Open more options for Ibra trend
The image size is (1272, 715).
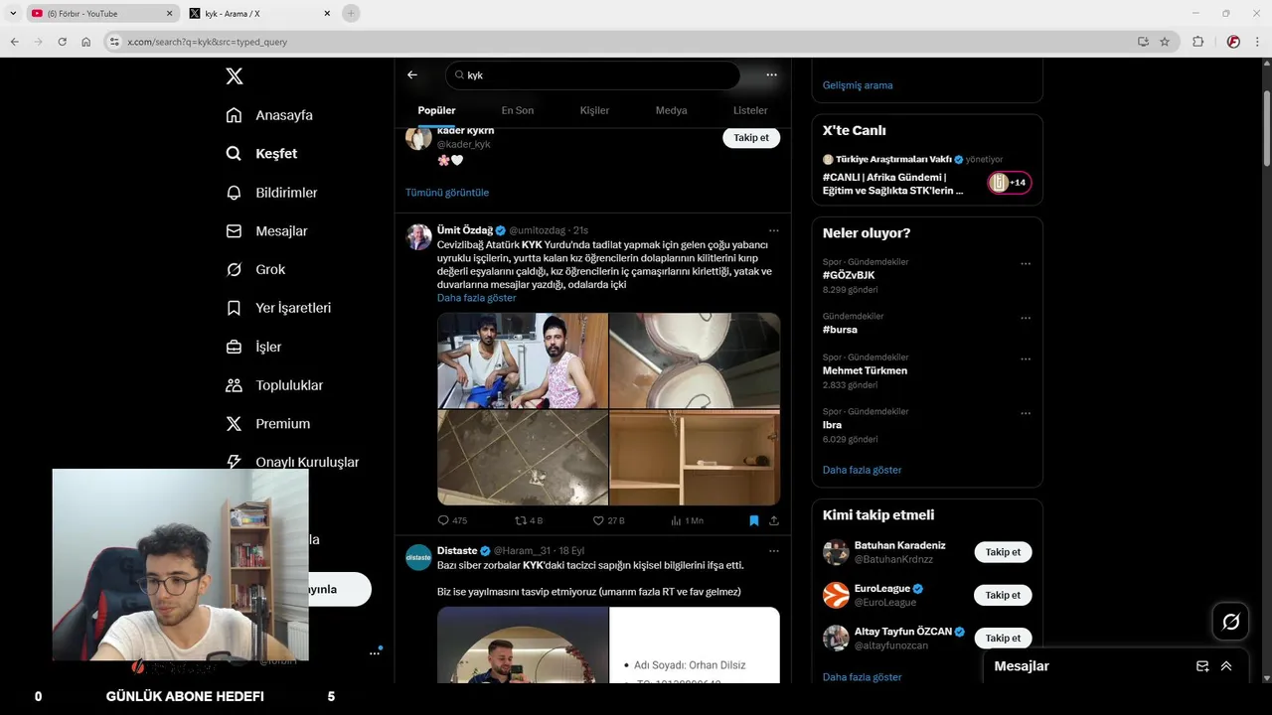point(1026,413)
